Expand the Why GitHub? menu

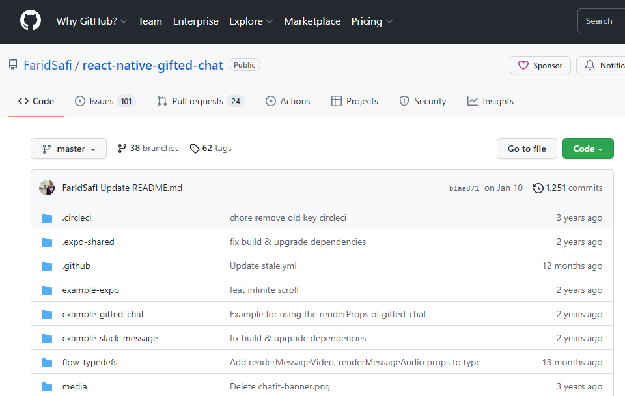92,21
